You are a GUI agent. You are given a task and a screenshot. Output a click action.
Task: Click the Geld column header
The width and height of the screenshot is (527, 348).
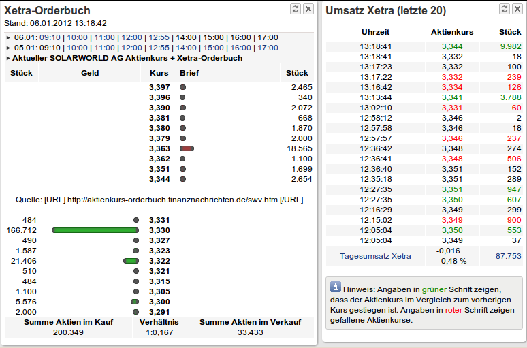pos(90,73)
